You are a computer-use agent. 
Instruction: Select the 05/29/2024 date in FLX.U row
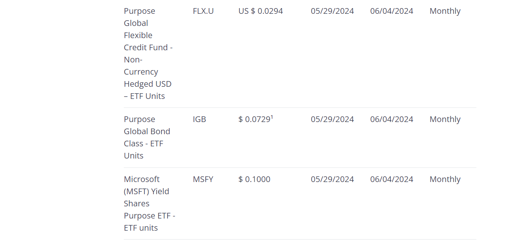coord(332,11)
